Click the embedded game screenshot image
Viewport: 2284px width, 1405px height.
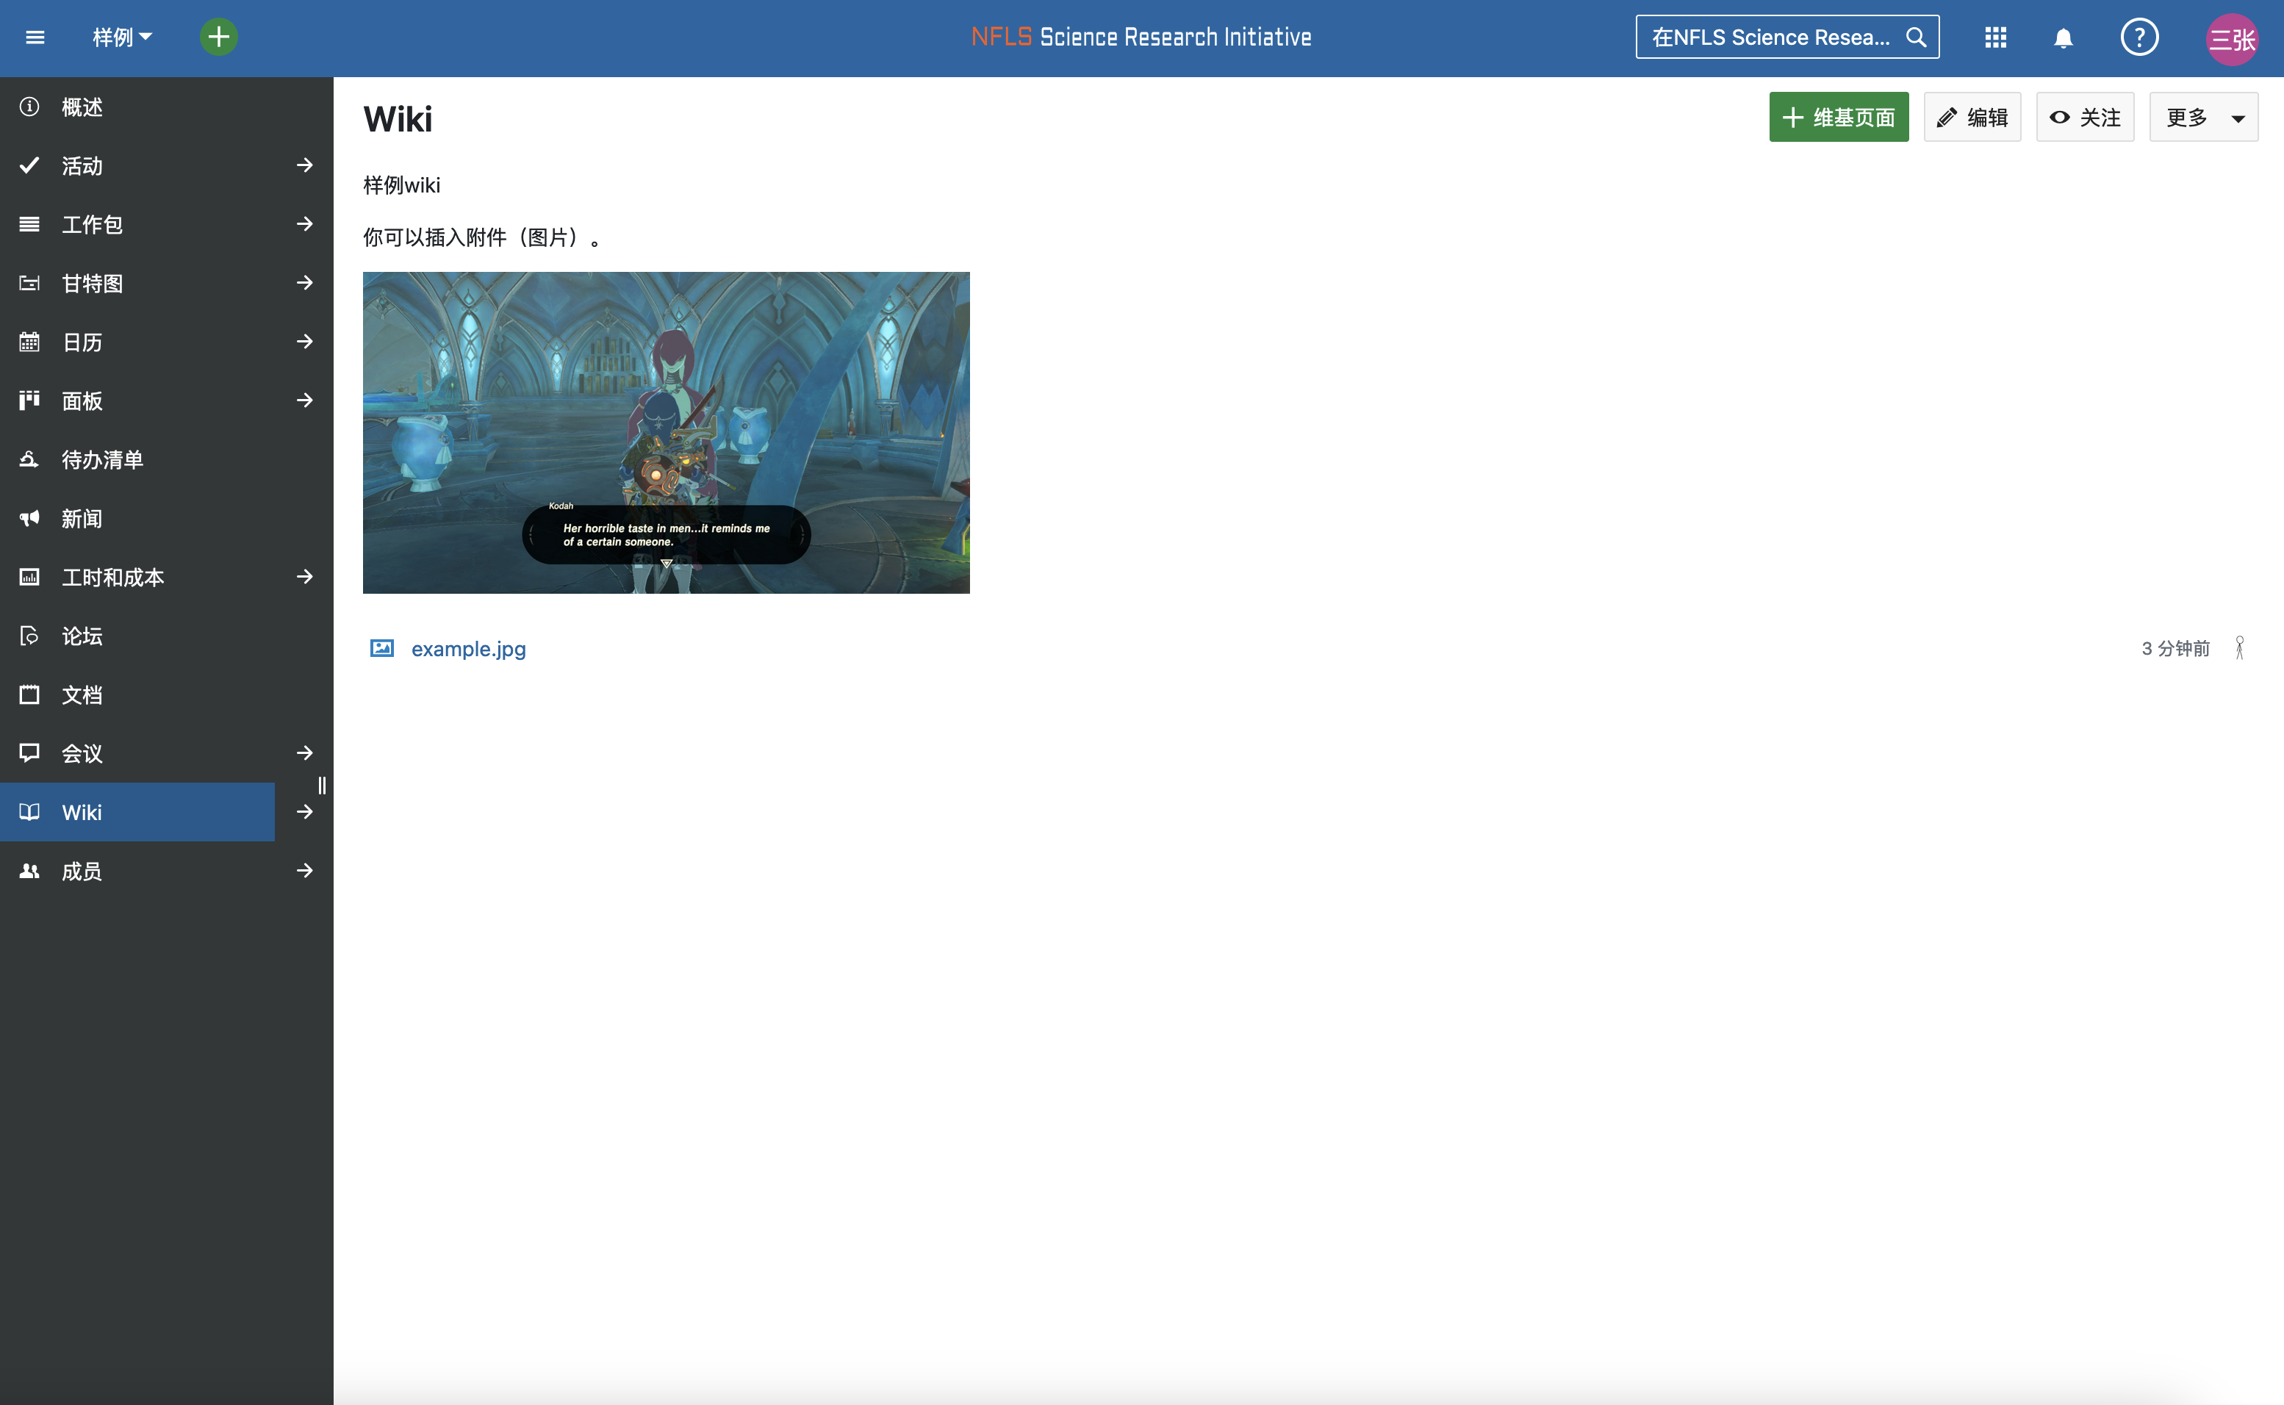665,432
